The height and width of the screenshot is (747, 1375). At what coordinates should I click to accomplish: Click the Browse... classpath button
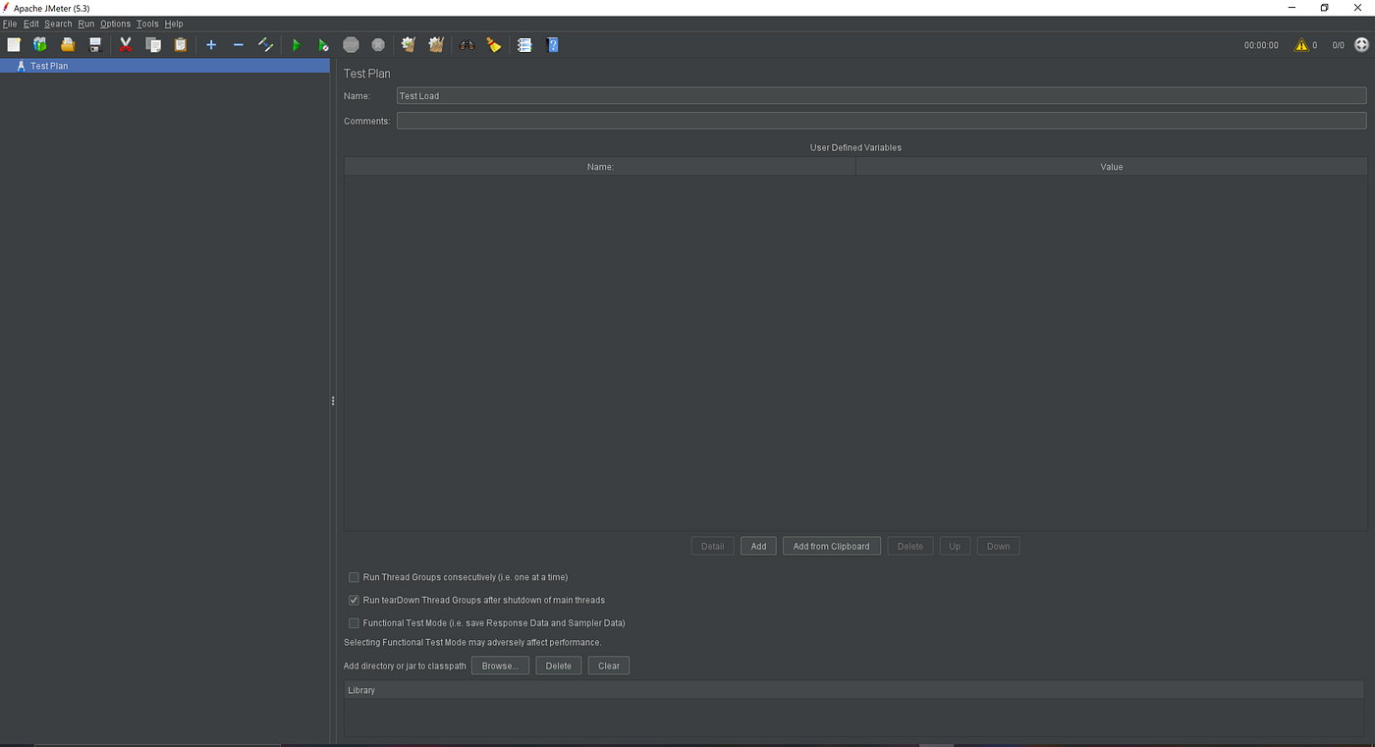click(x=500, y=666)
